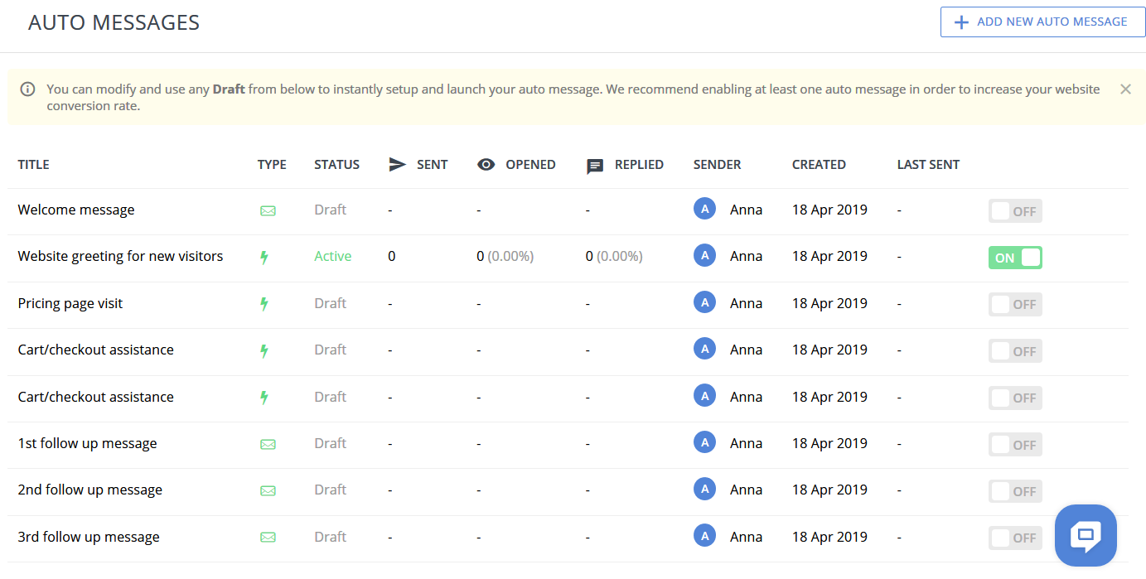Open the 3rd follow up message entry

[x=89, y=538]
